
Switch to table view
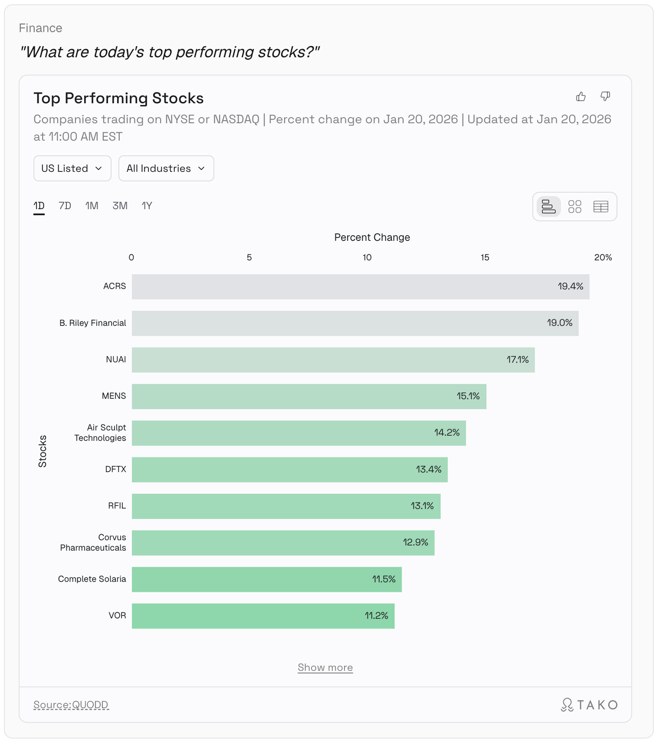click(x=601, y=207)
